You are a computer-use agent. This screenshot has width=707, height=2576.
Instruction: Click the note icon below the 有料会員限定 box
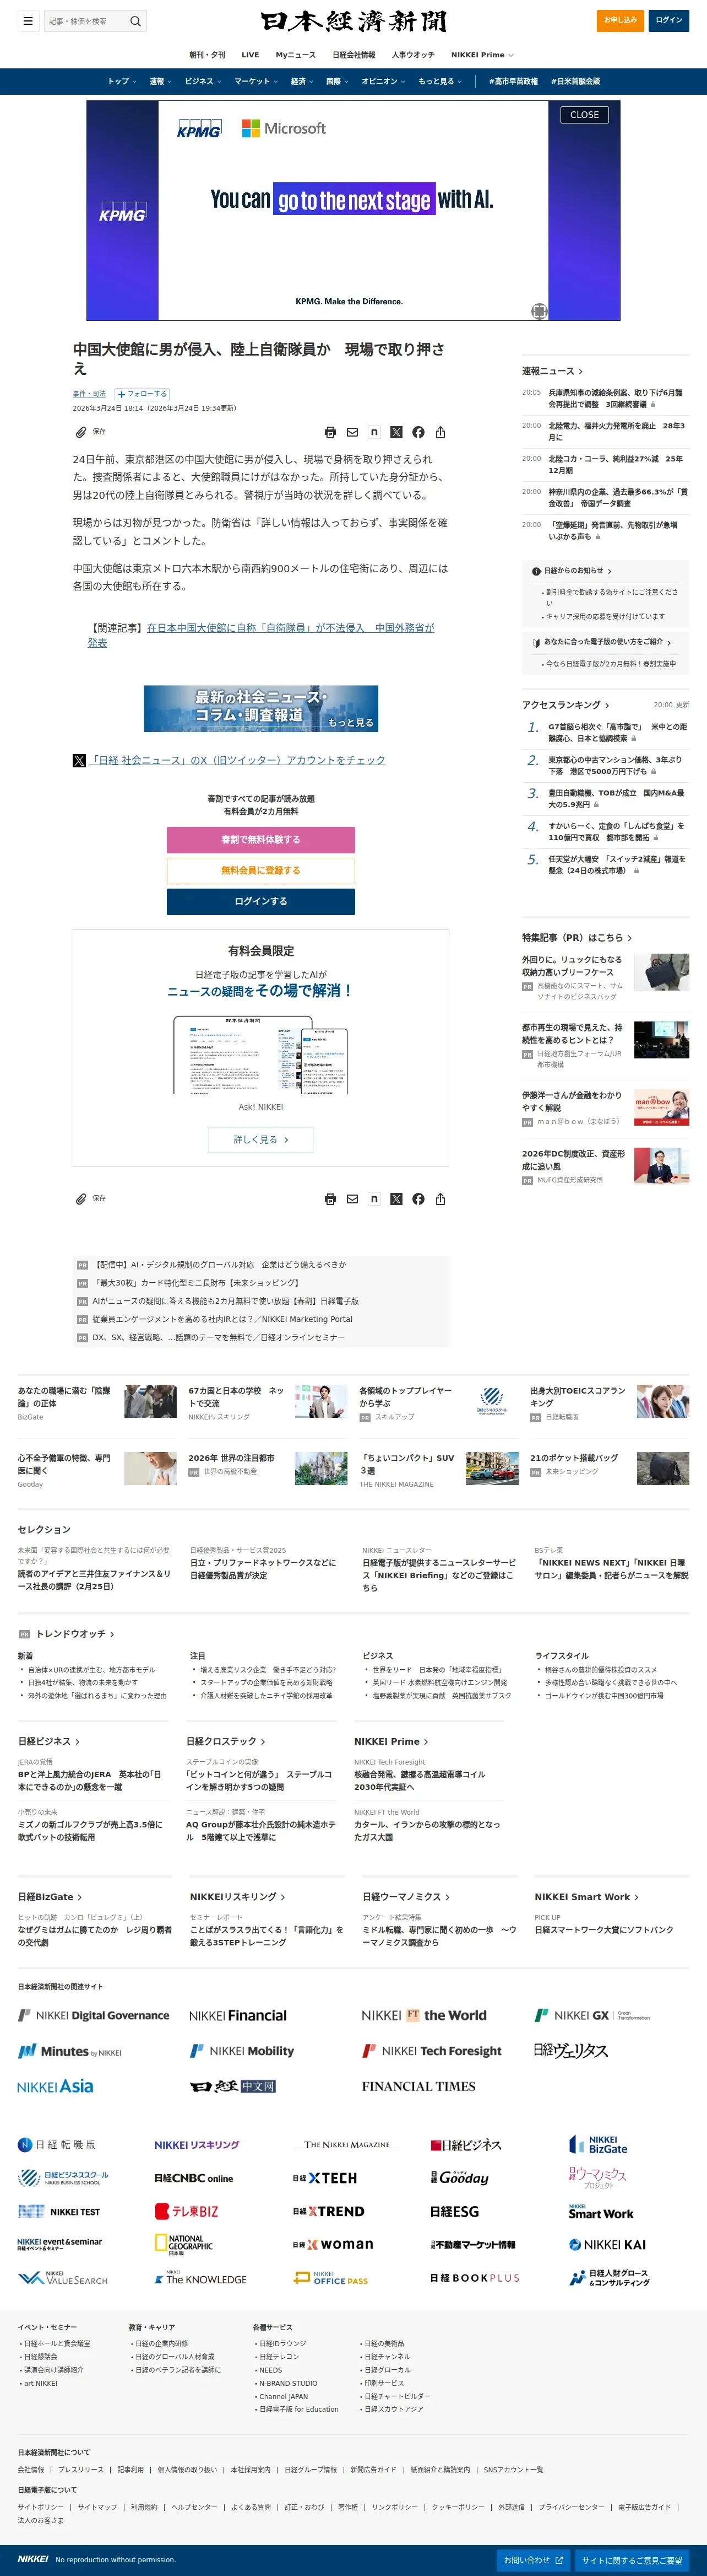pos(374,1198)
